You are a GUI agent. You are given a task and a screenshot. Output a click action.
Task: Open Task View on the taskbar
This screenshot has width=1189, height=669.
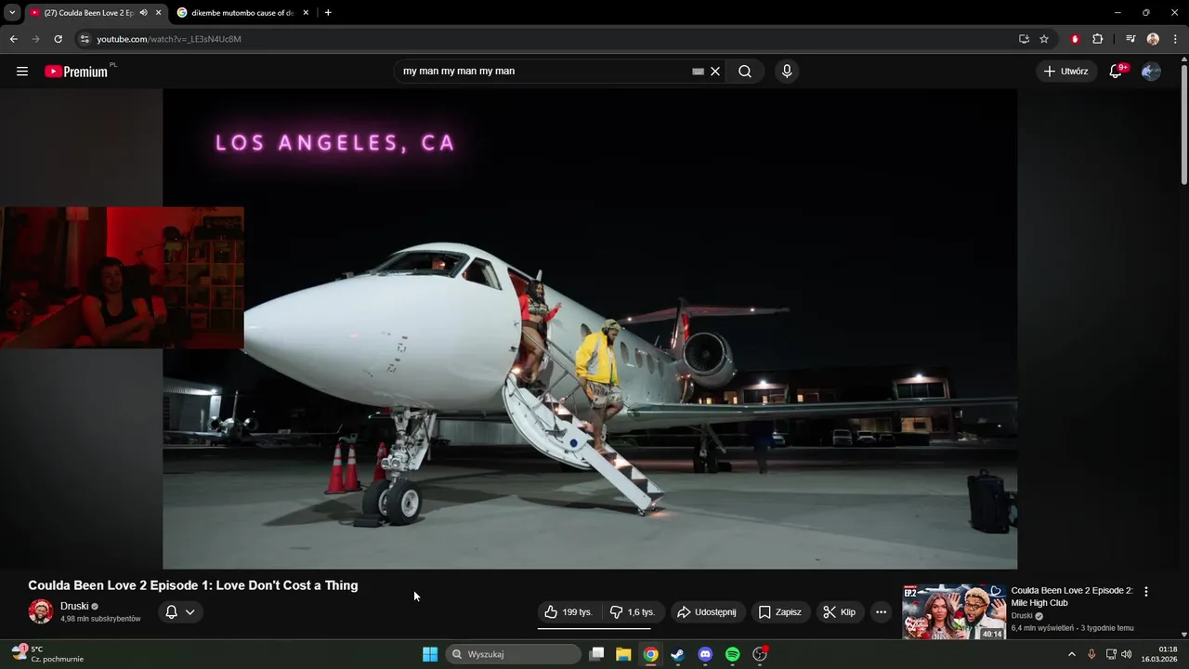click(x=597, y=654)
